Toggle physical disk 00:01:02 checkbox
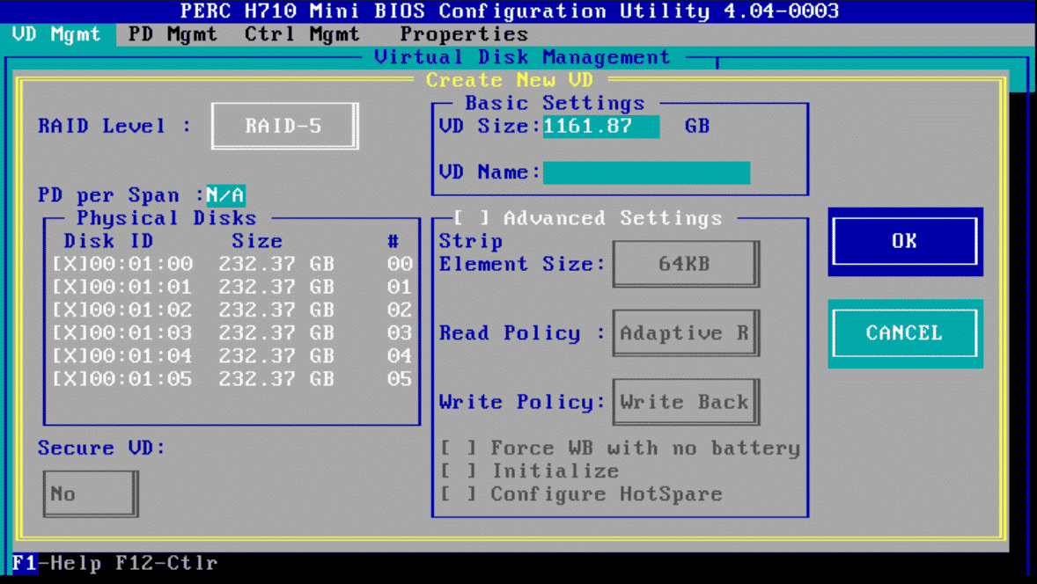1037x584 pixels. (x=67, y=310)
